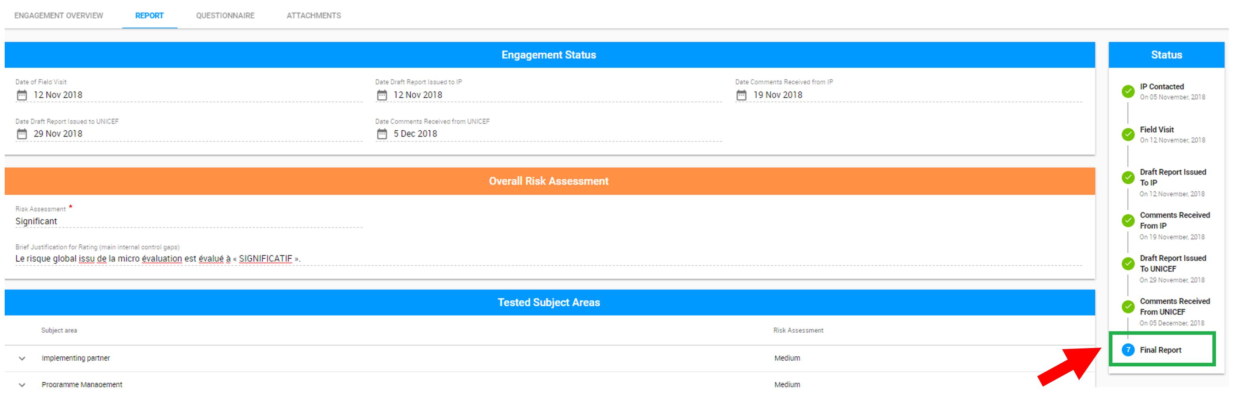The width and height of the screenshot is (1234, 403).
Task: Go to the Engagement Overview tab
Action: (59, 15)
